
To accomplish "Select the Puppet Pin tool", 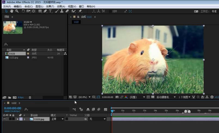I will point(80,11).
